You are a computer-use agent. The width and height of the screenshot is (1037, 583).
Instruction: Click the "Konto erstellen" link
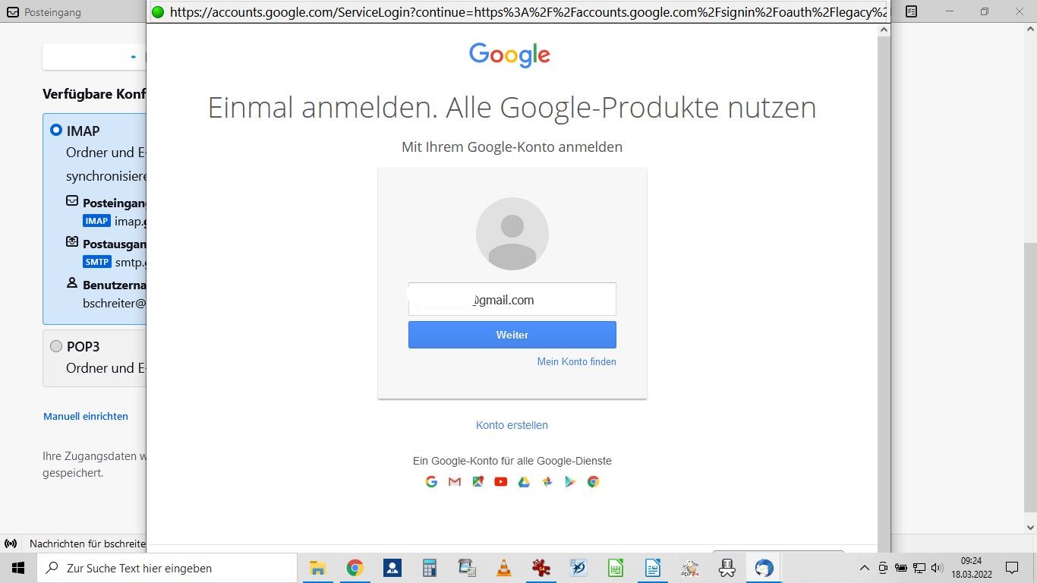[512, 425]
